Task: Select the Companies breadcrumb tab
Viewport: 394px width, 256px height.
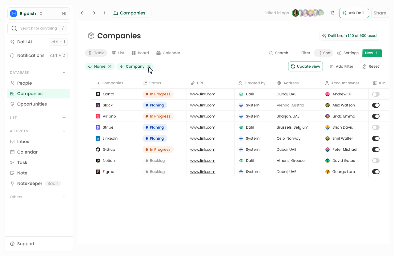Action: (131, 13)
